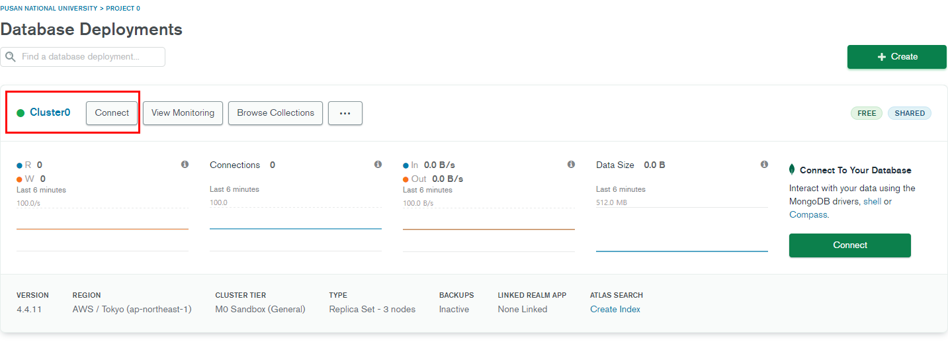Open info icon for Data Size chart

[x=764, y=164]
